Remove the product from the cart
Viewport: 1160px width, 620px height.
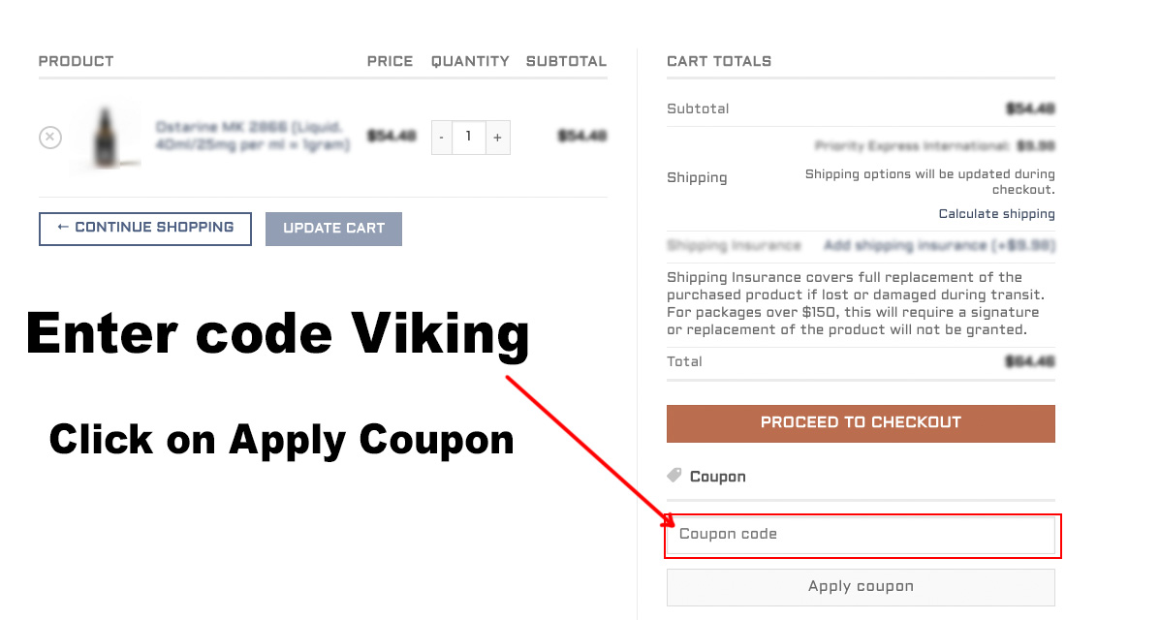[50, 138]
